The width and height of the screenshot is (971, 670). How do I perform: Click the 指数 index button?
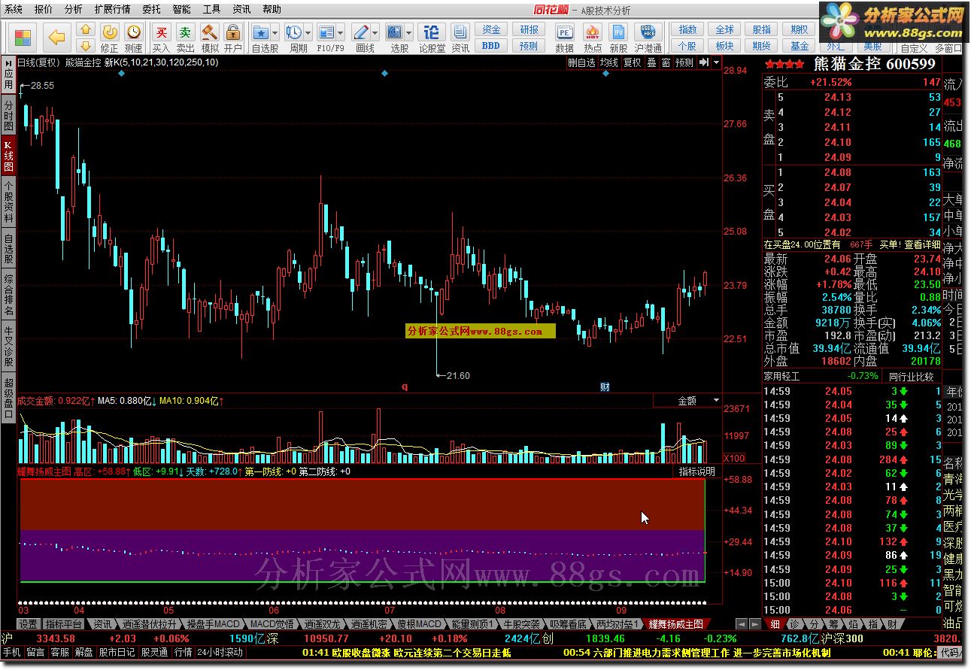[687, 29]
